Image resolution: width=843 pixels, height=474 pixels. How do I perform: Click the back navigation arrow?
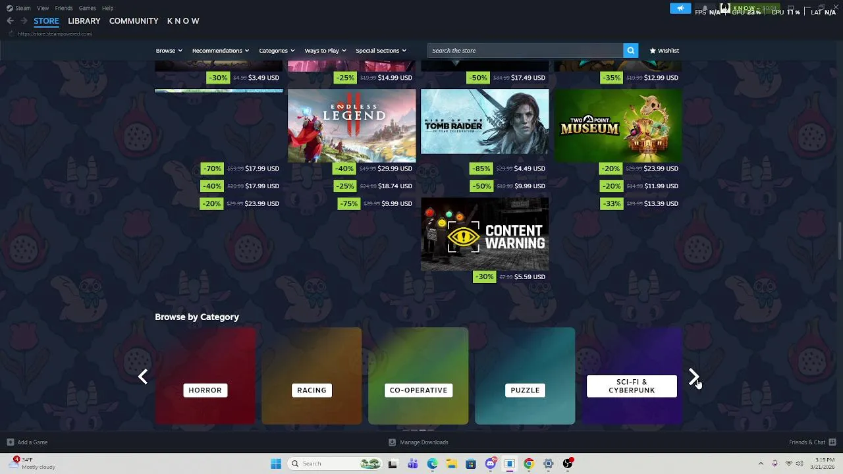(10, 21)
